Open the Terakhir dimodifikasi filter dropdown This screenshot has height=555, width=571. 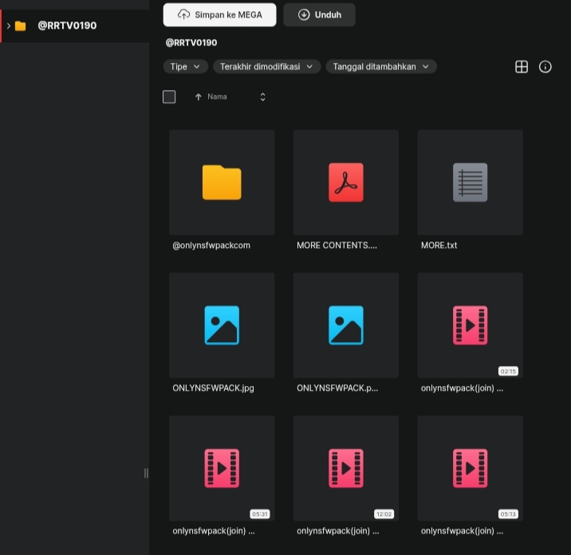point(266,67)
